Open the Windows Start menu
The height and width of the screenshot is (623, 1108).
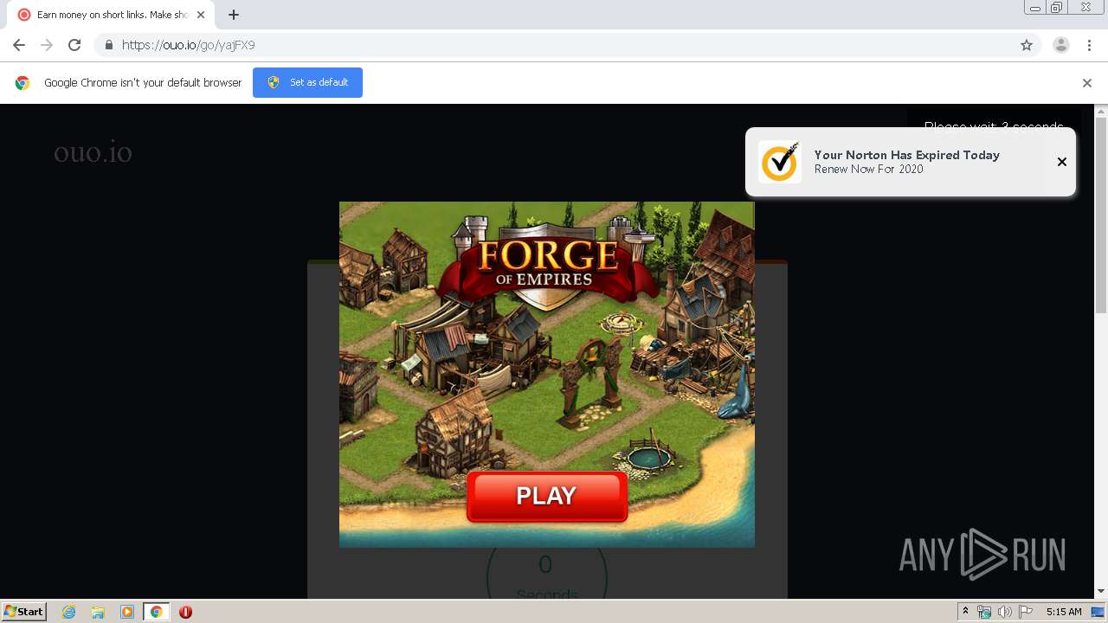(23, 611)
